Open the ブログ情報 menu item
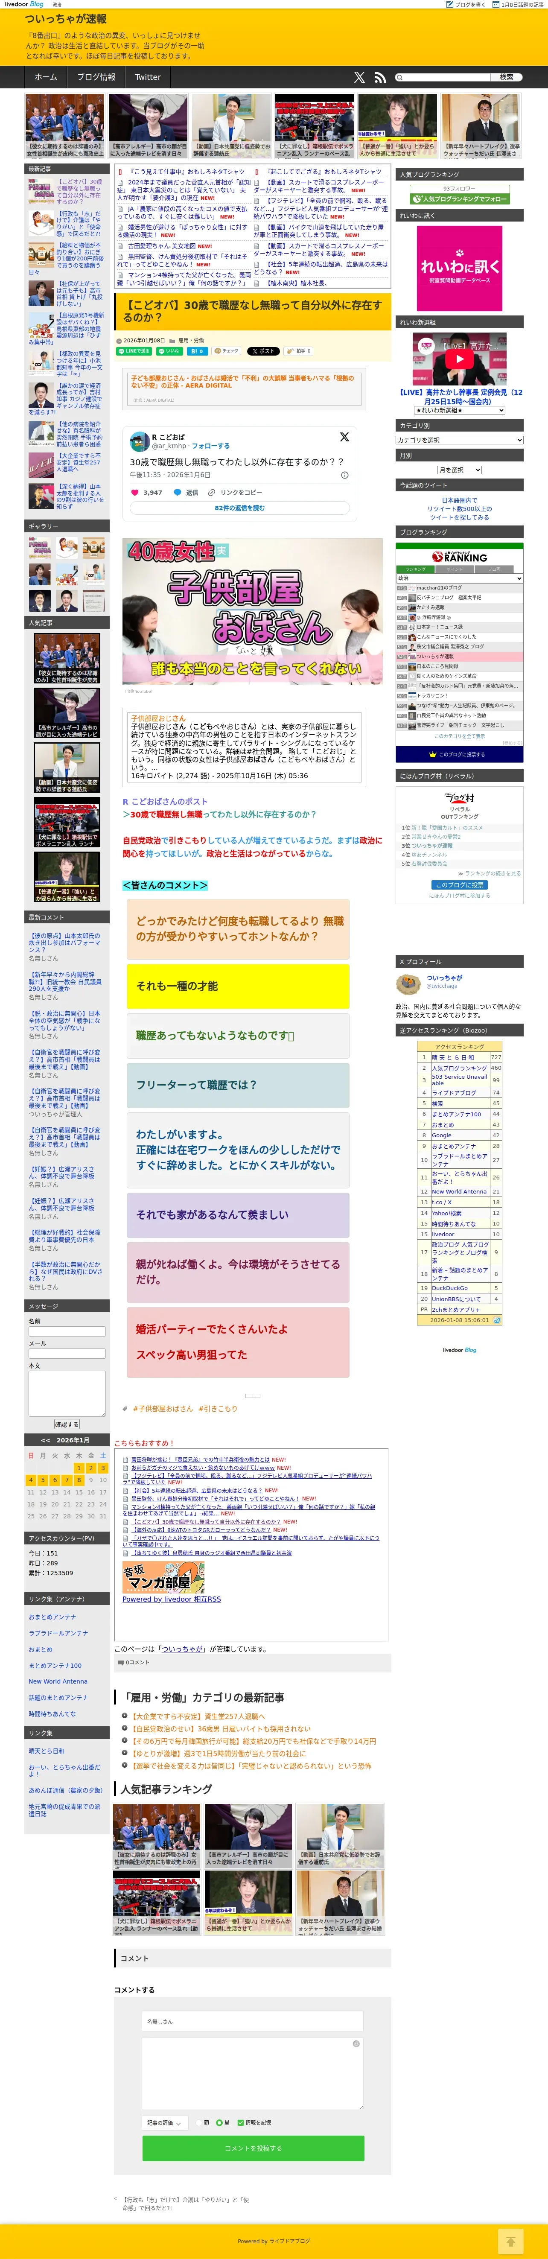 pos(96,77)
